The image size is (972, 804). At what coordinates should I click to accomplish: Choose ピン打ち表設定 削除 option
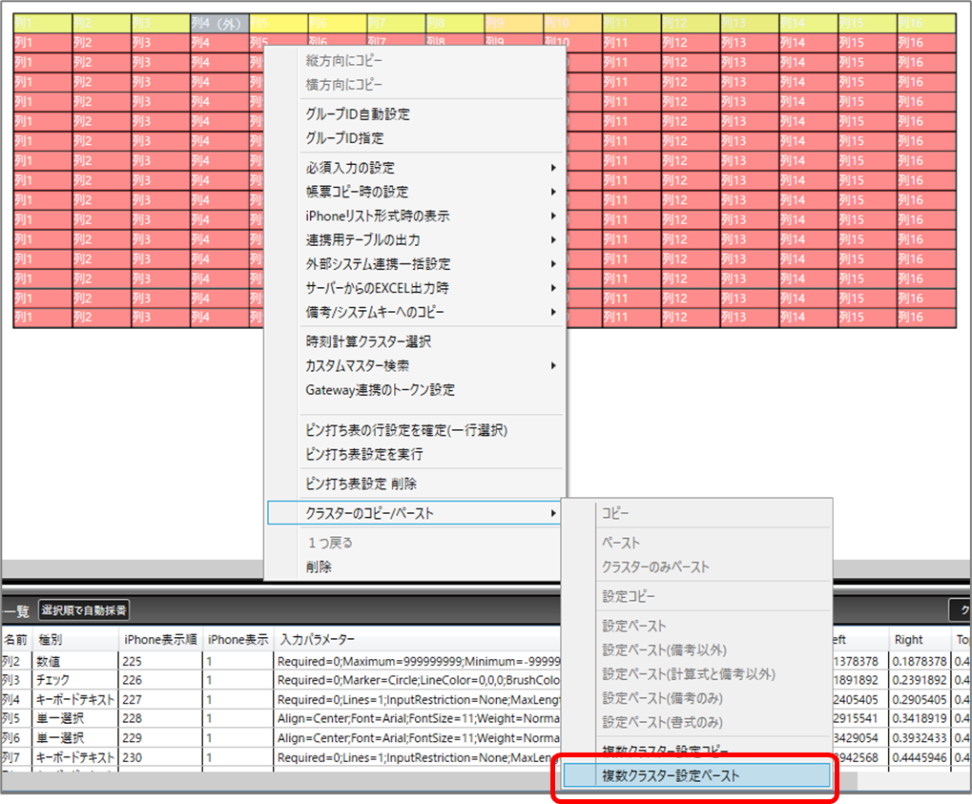coord(361,484)
